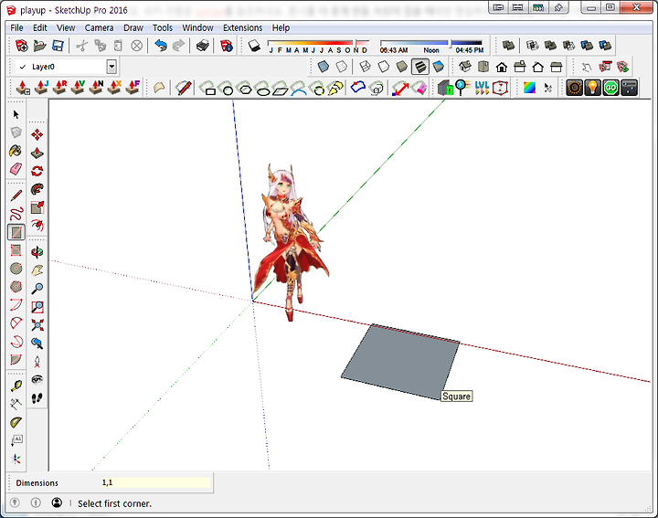Select the Pie tool
Image resolution: width=658 pixels, height=518 pixels.
16,359
